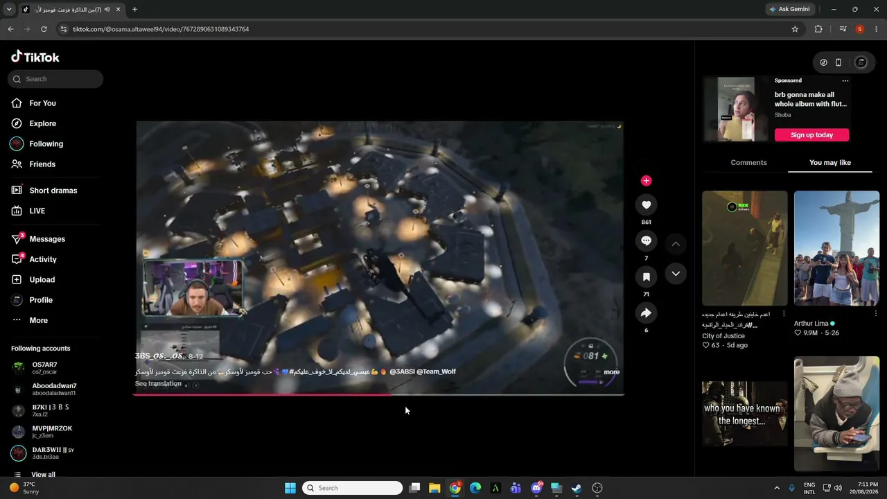The width and height of the screenshot is (887, 499).
Task: Open a new browser tab
Action: point(134,10)
